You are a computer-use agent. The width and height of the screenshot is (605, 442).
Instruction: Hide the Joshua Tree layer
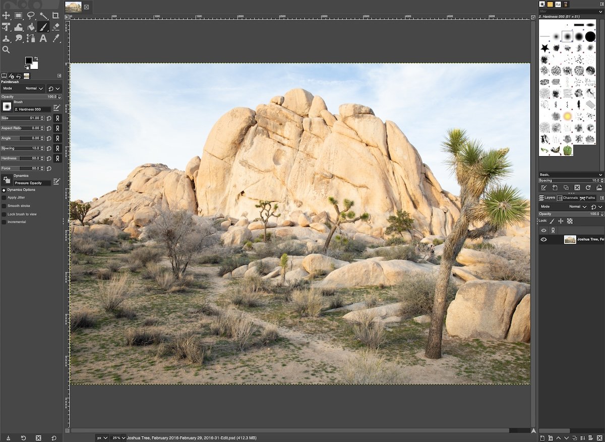point(543,239)
